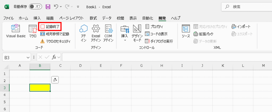This screenshot has height=112, width=272.
Task: Select column G header
Action: click(141, 66)
